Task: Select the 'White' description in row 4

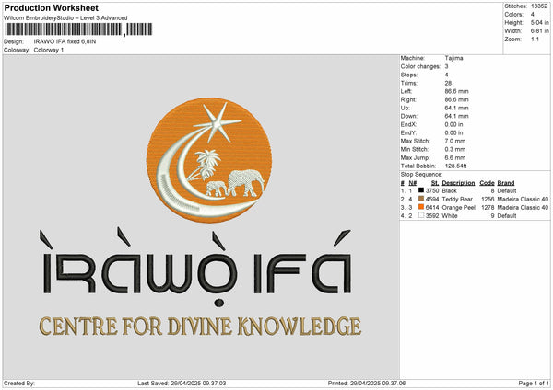Action: point(450,216)
